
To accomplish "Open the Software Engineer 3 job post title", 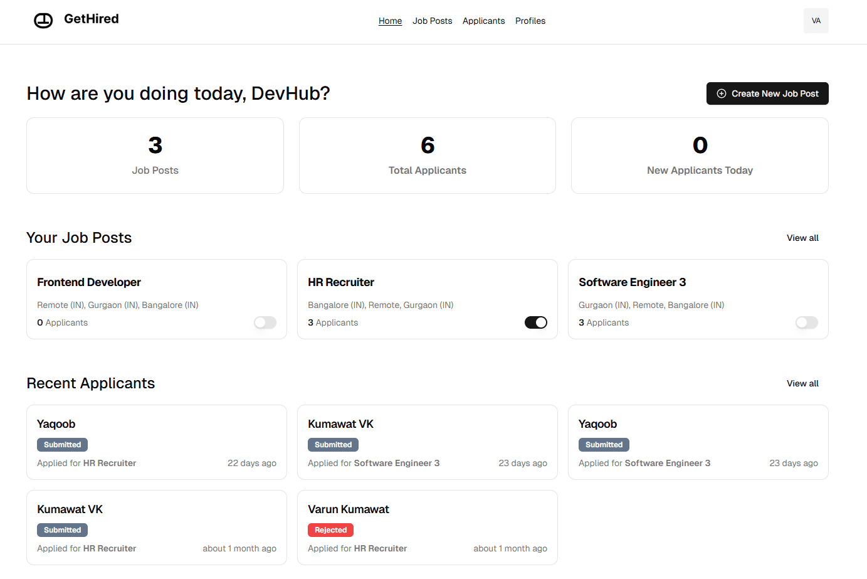I will point(633,282).
